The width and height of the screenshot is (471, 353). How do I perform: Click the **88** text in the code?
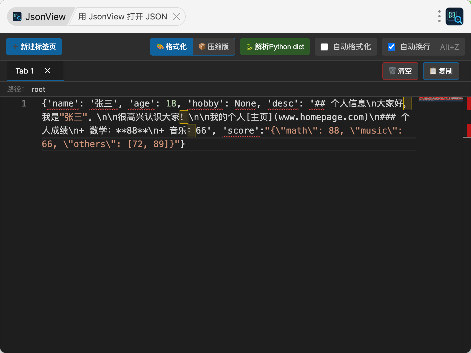[x=132, y=131]
